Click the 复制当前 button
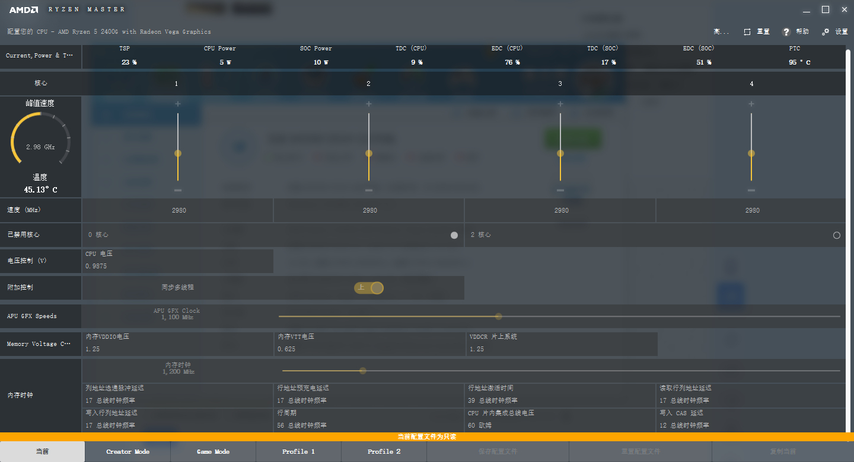Screen dimensions: 854x462 click(783, 452)
